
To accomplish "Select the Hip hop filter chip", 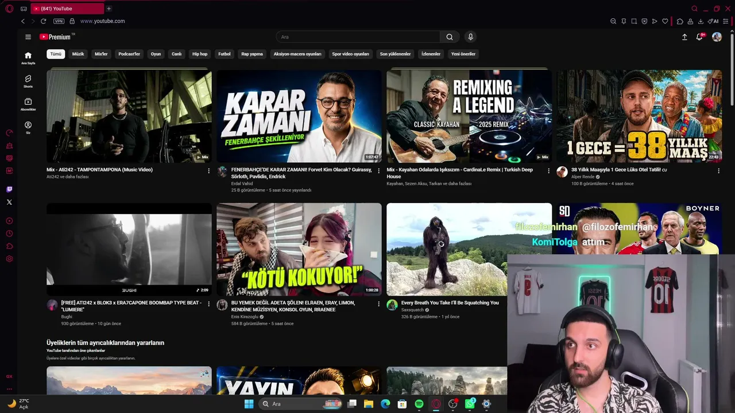I will click(200, 54).
